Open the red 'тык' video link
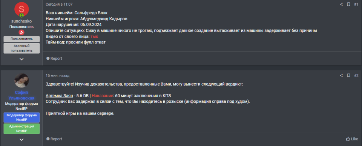 pos(94,36)
